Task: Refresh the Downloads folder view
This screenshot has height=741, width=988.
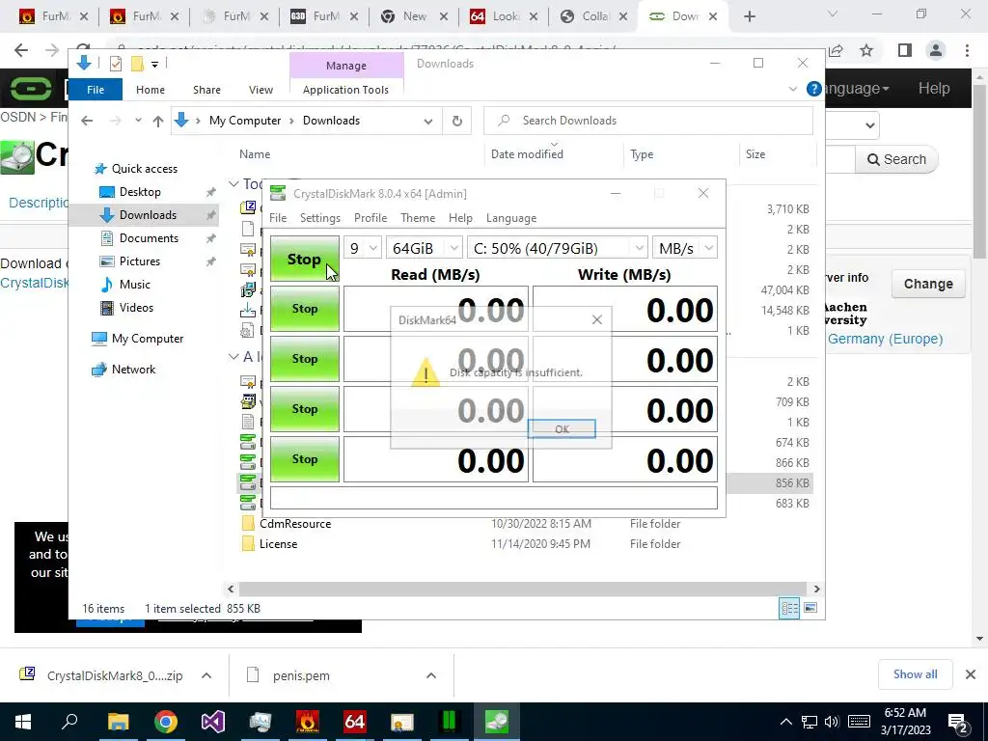Action: click(457, 121)
